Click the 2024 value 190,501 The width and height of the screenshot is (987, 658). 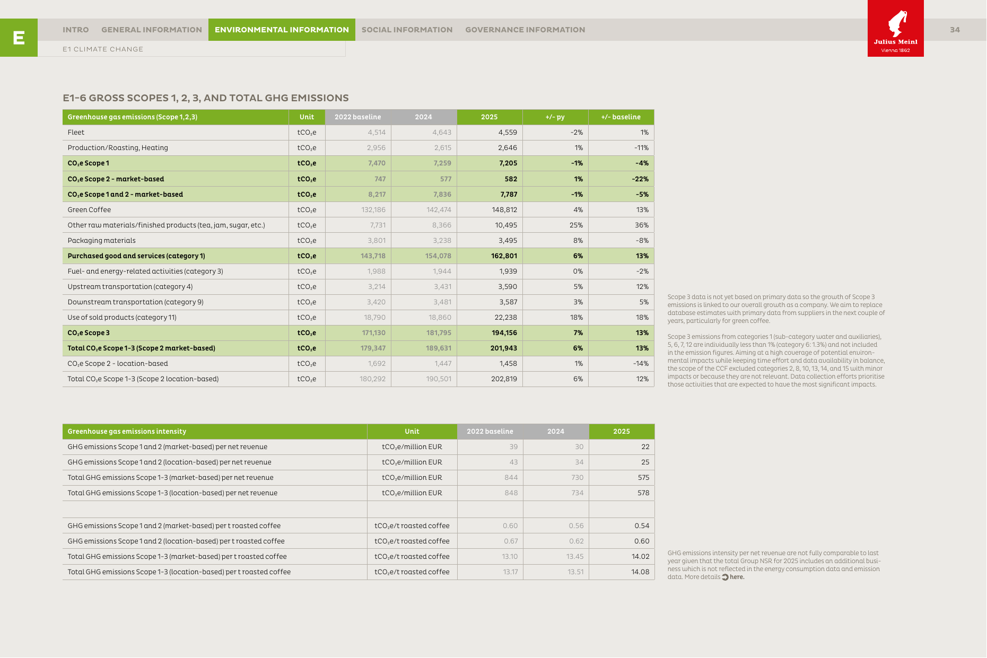pyautogui.click(x=439, y=379)
